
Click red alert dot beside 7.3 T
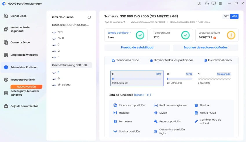[215, 38]
